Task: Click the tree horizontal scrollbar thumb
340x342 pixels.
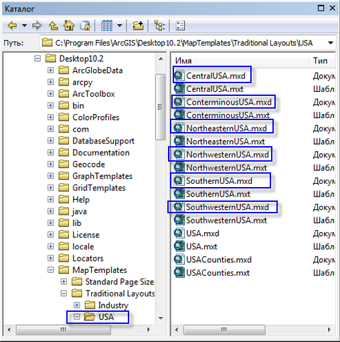Action: coord(64,329)
